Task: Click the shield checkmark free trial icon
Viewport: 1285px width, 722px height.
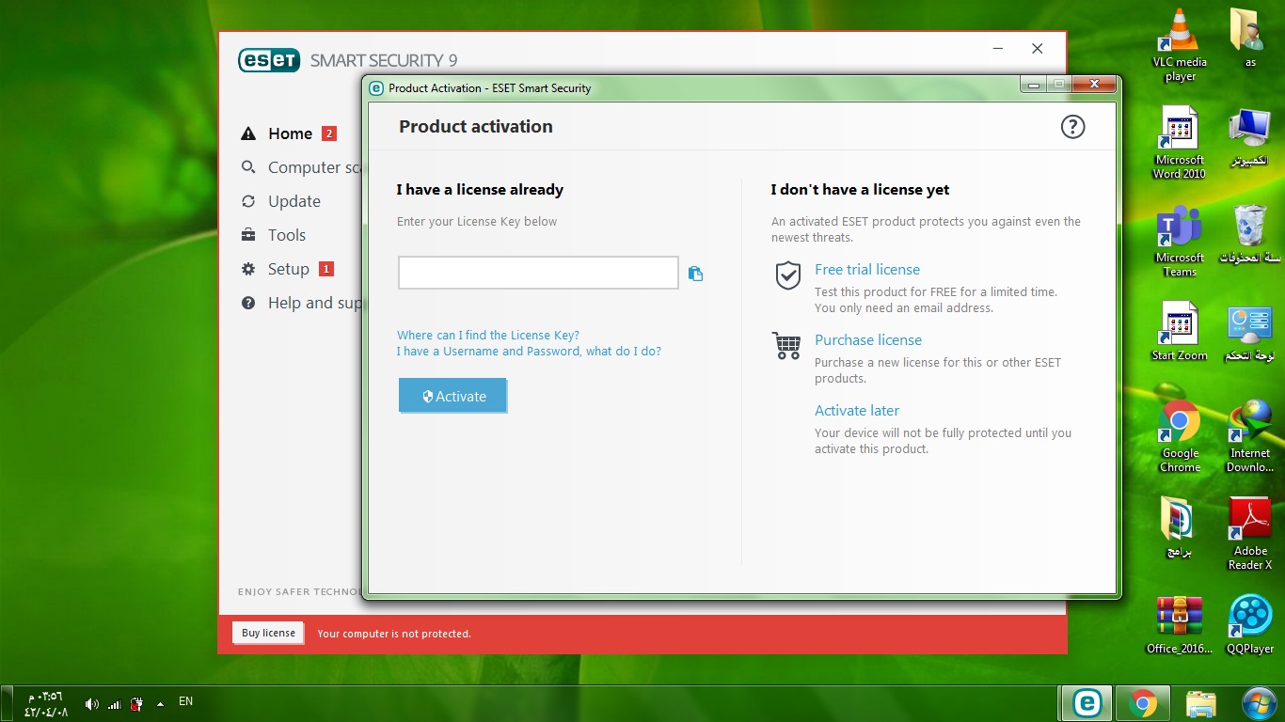Action: tap(787, 275)
